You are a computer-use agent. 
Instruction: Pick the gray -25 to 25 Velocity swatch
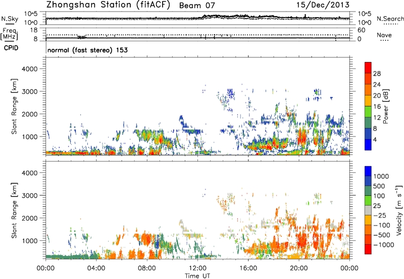(x=368, y=210)
